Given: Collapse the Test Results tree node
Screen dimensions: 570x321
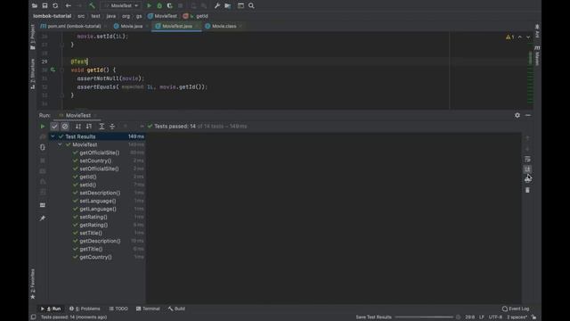Looking at the screenshot, I should [53, 136].
